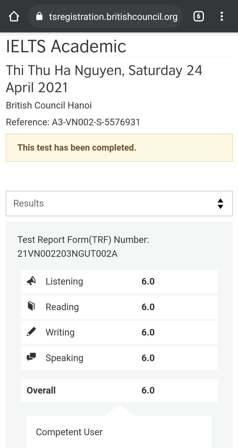
Task: Select the Reading score row
Action: [x=119, y=307]
